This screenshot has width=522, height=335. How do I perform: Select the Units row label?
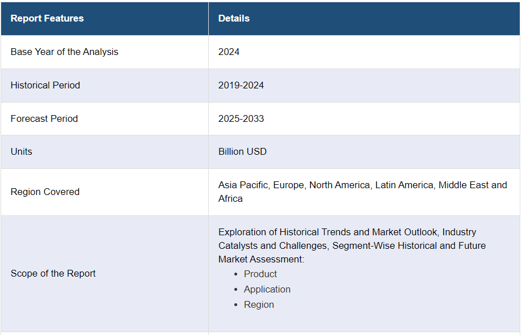point(22,151)
